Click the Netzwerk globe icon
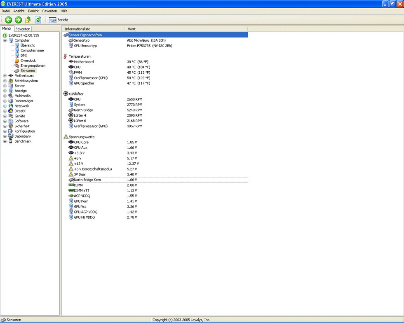The width and height of the screenshot is (404, 323). pyautogui.click(x=11, y=106)
